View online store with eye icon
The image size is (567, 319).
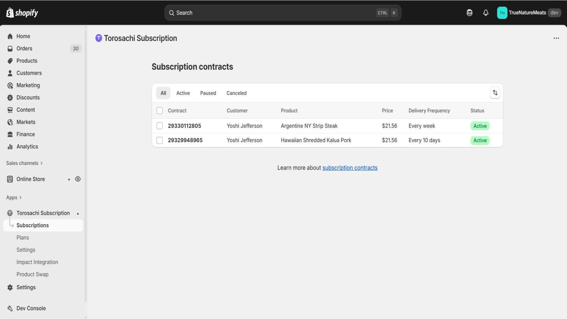[x=78, y=179]
